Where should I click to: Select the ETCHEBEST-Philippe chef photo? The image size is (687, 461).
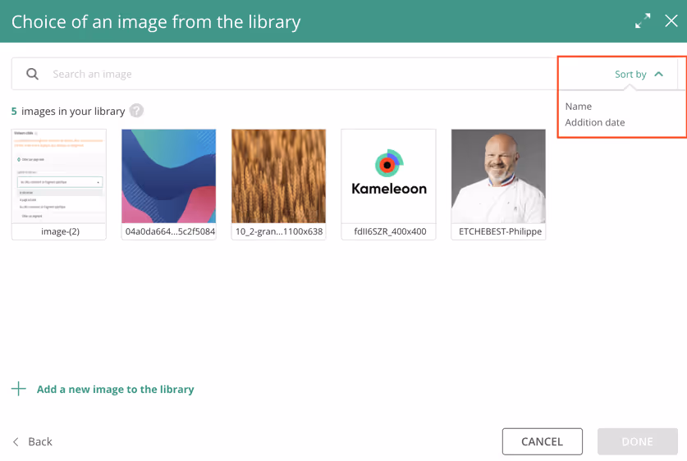click(498, 176)
